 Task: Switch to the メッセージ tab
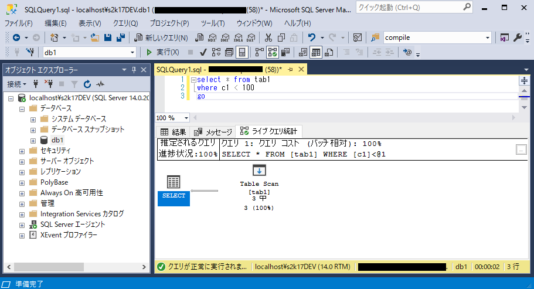pos(213,132)
